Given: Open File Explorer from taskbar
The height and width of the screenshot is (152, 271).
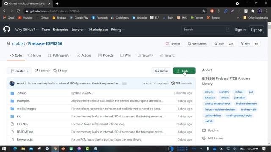Looking at the screenshot, I should (23, 149).
